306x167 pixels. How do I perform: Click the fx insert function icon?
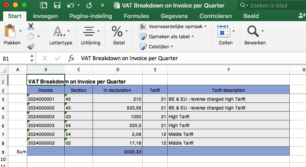click(x=71, y=58)
